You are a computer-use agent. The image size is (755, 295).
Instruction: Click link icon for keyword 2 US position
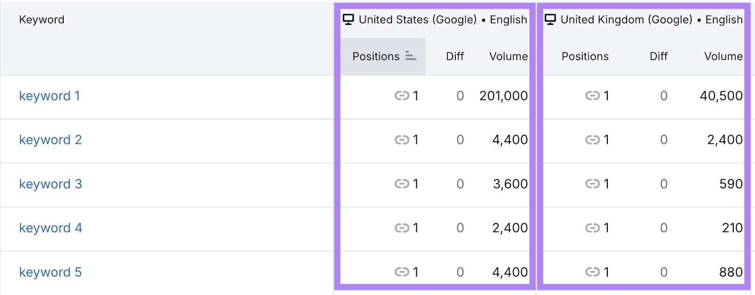click(402, 140)
